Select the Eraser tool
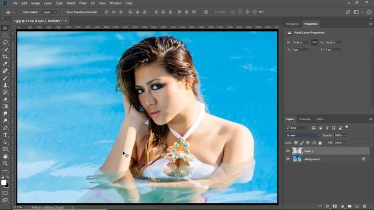Screen dimensions: 374x210 coord(5,100)
